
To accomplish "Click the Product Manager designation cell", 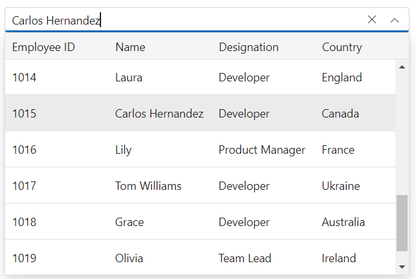I will pyautogui.click(x=262, y=150).
